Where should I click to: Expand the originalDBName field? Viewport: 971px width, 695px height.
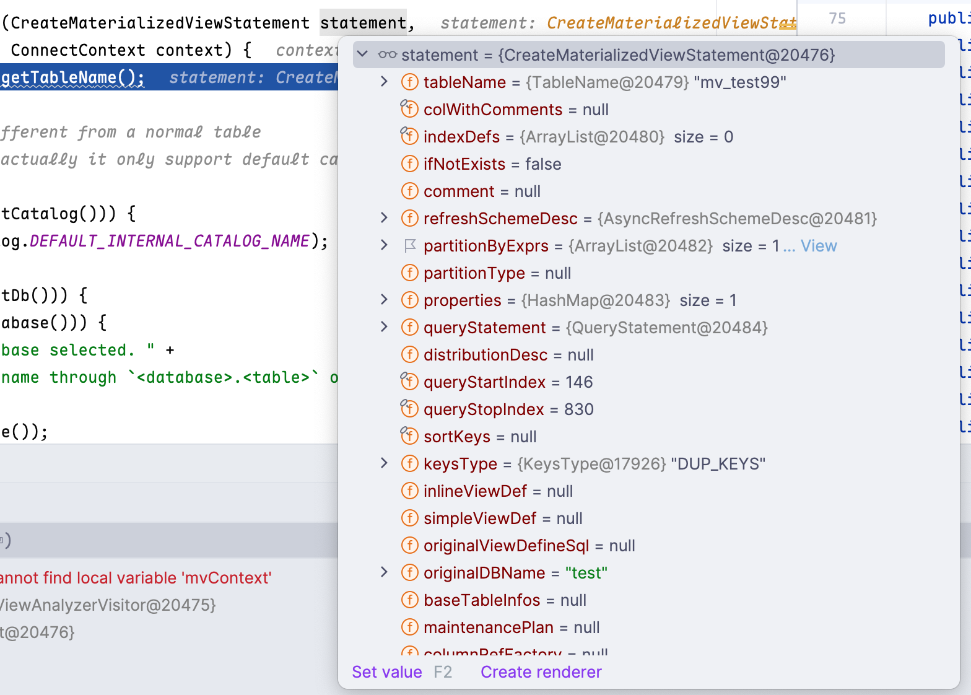coord(384,572)
